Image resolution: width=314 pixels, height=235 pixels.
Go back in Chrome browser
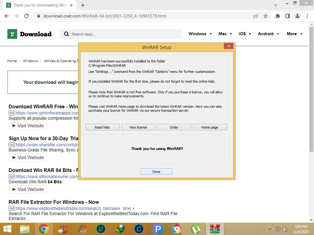[7, 16]
